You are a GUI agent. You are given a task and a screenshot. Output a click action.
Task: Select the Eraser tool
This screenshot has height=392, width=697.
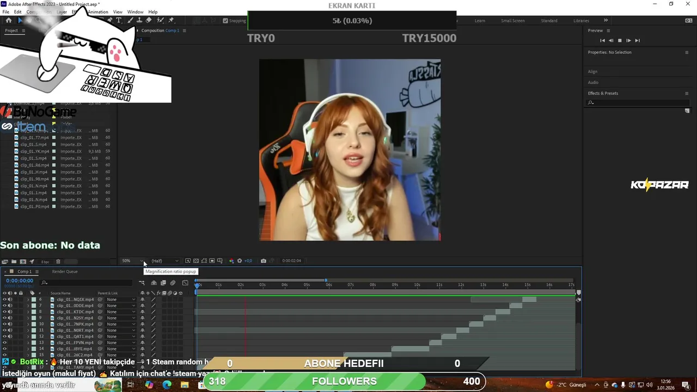149,20
